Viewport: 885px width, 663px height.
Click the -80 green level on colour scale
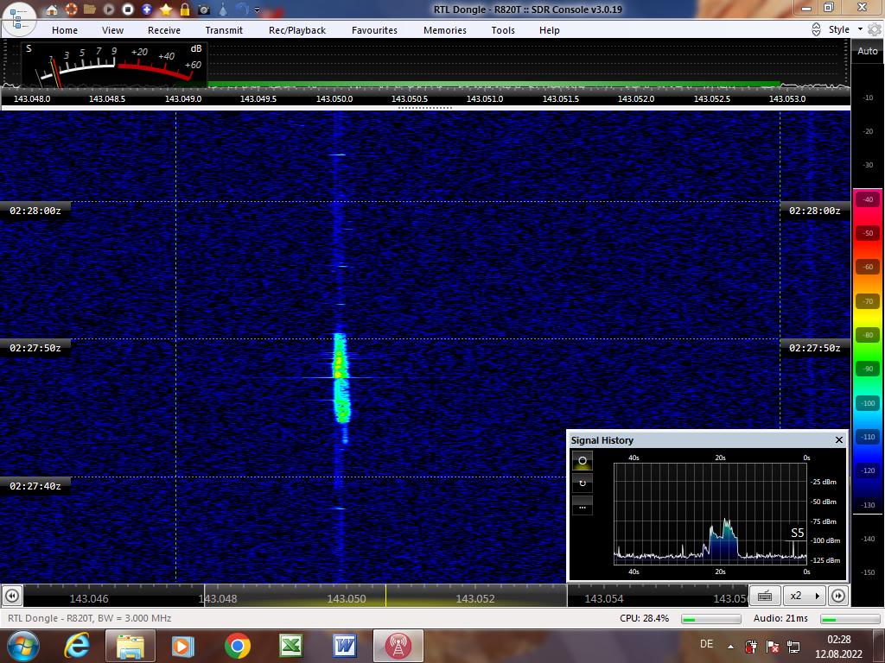[868, 335]
